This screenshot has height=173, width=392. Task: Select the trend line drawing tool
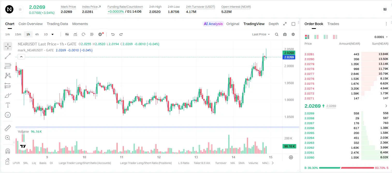click(8, 56)
